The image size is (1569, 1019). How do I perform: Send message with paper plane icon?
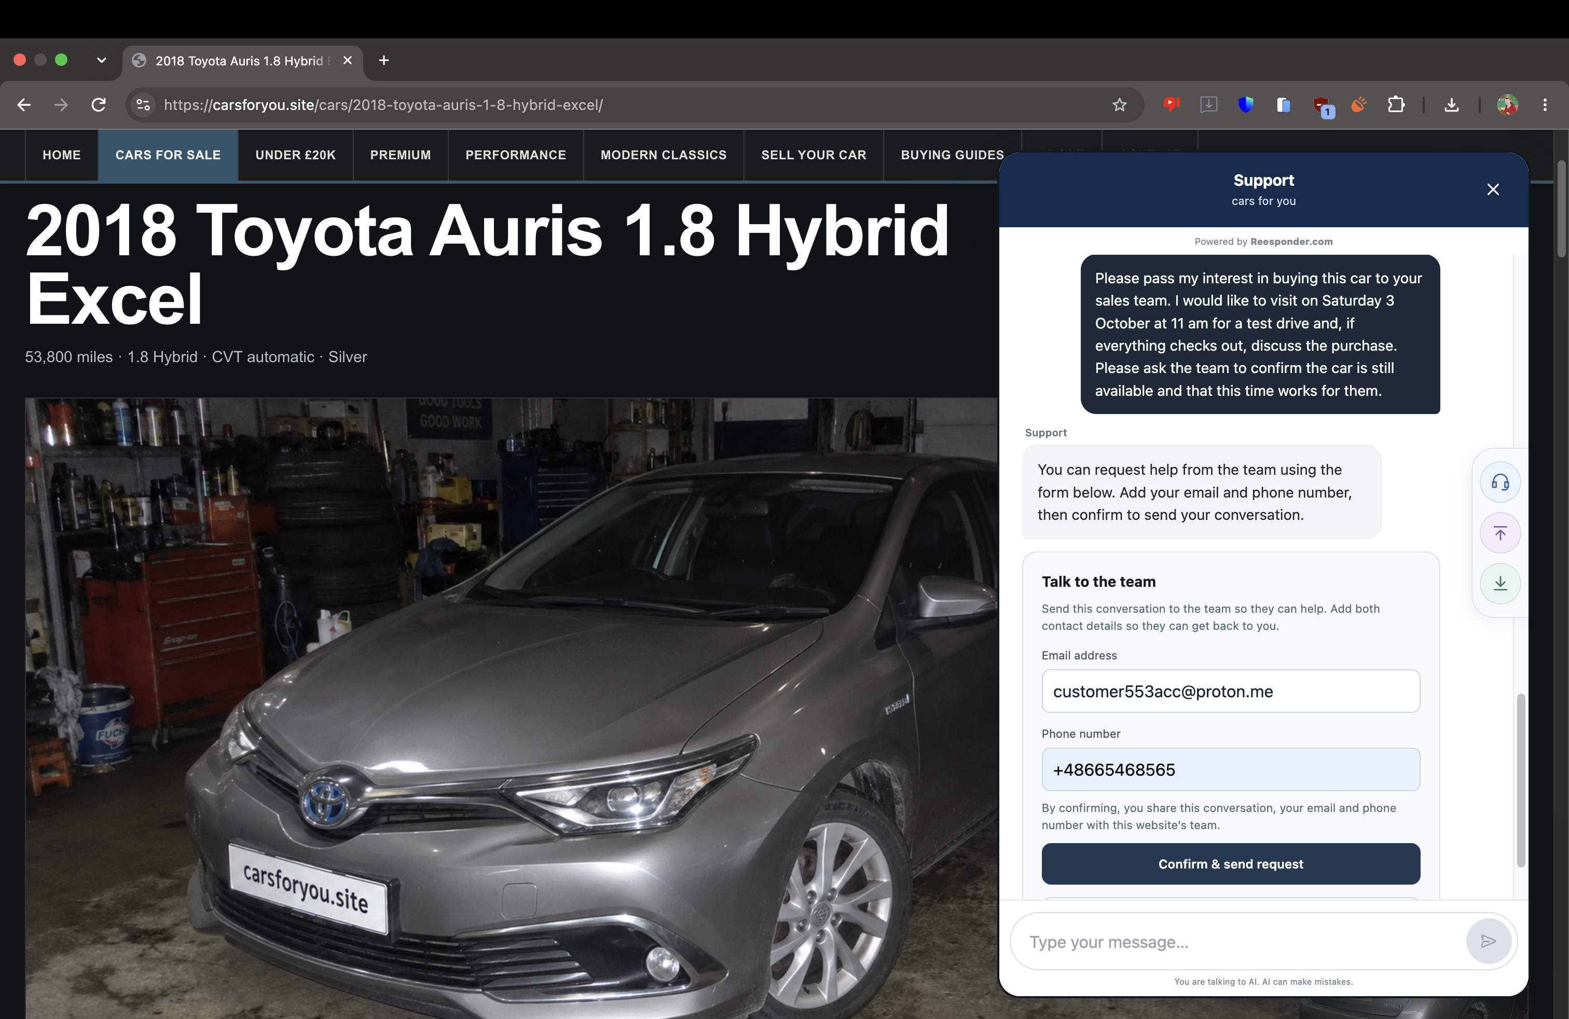click(x=1488, y=941)
